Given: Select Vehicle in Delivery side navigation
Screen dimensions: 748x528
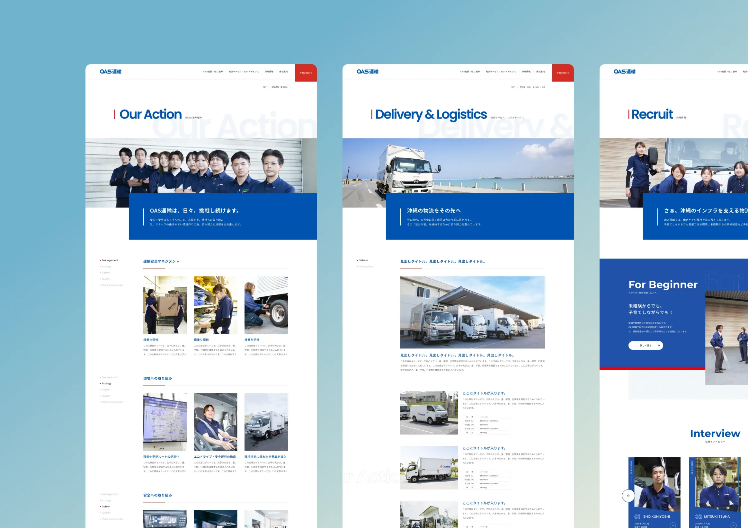Looking at the screenshot, I should tap(363, 260).
